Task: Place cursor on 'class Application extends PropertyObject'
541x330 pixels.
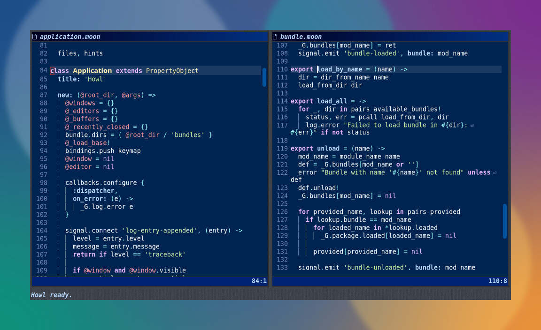Action: tap(124, 71)
